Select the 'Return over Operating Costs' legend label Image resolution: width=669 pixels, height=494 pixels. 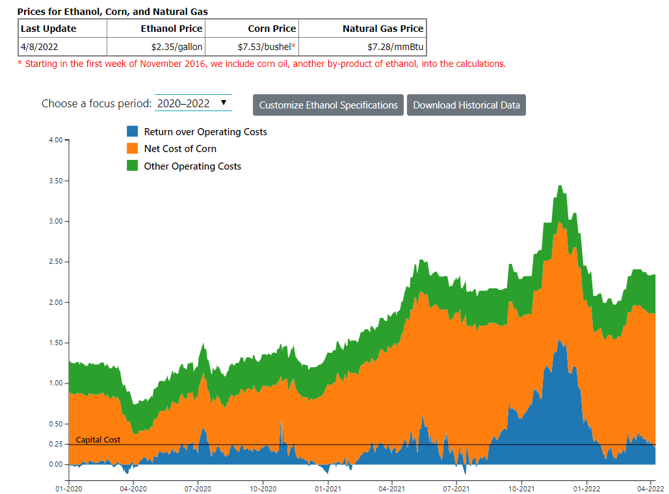(205, 132)
